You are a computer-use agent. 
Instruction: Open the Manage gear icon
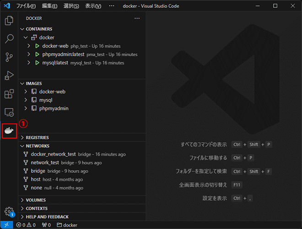9,212
